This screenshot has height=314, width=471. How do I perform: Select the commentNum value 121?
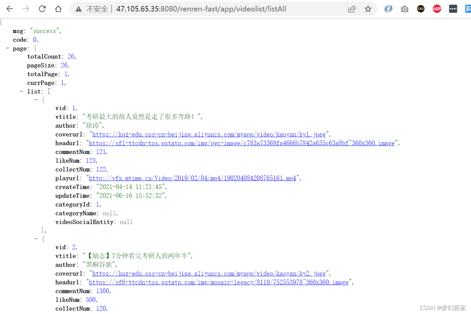tap(101, 152)
